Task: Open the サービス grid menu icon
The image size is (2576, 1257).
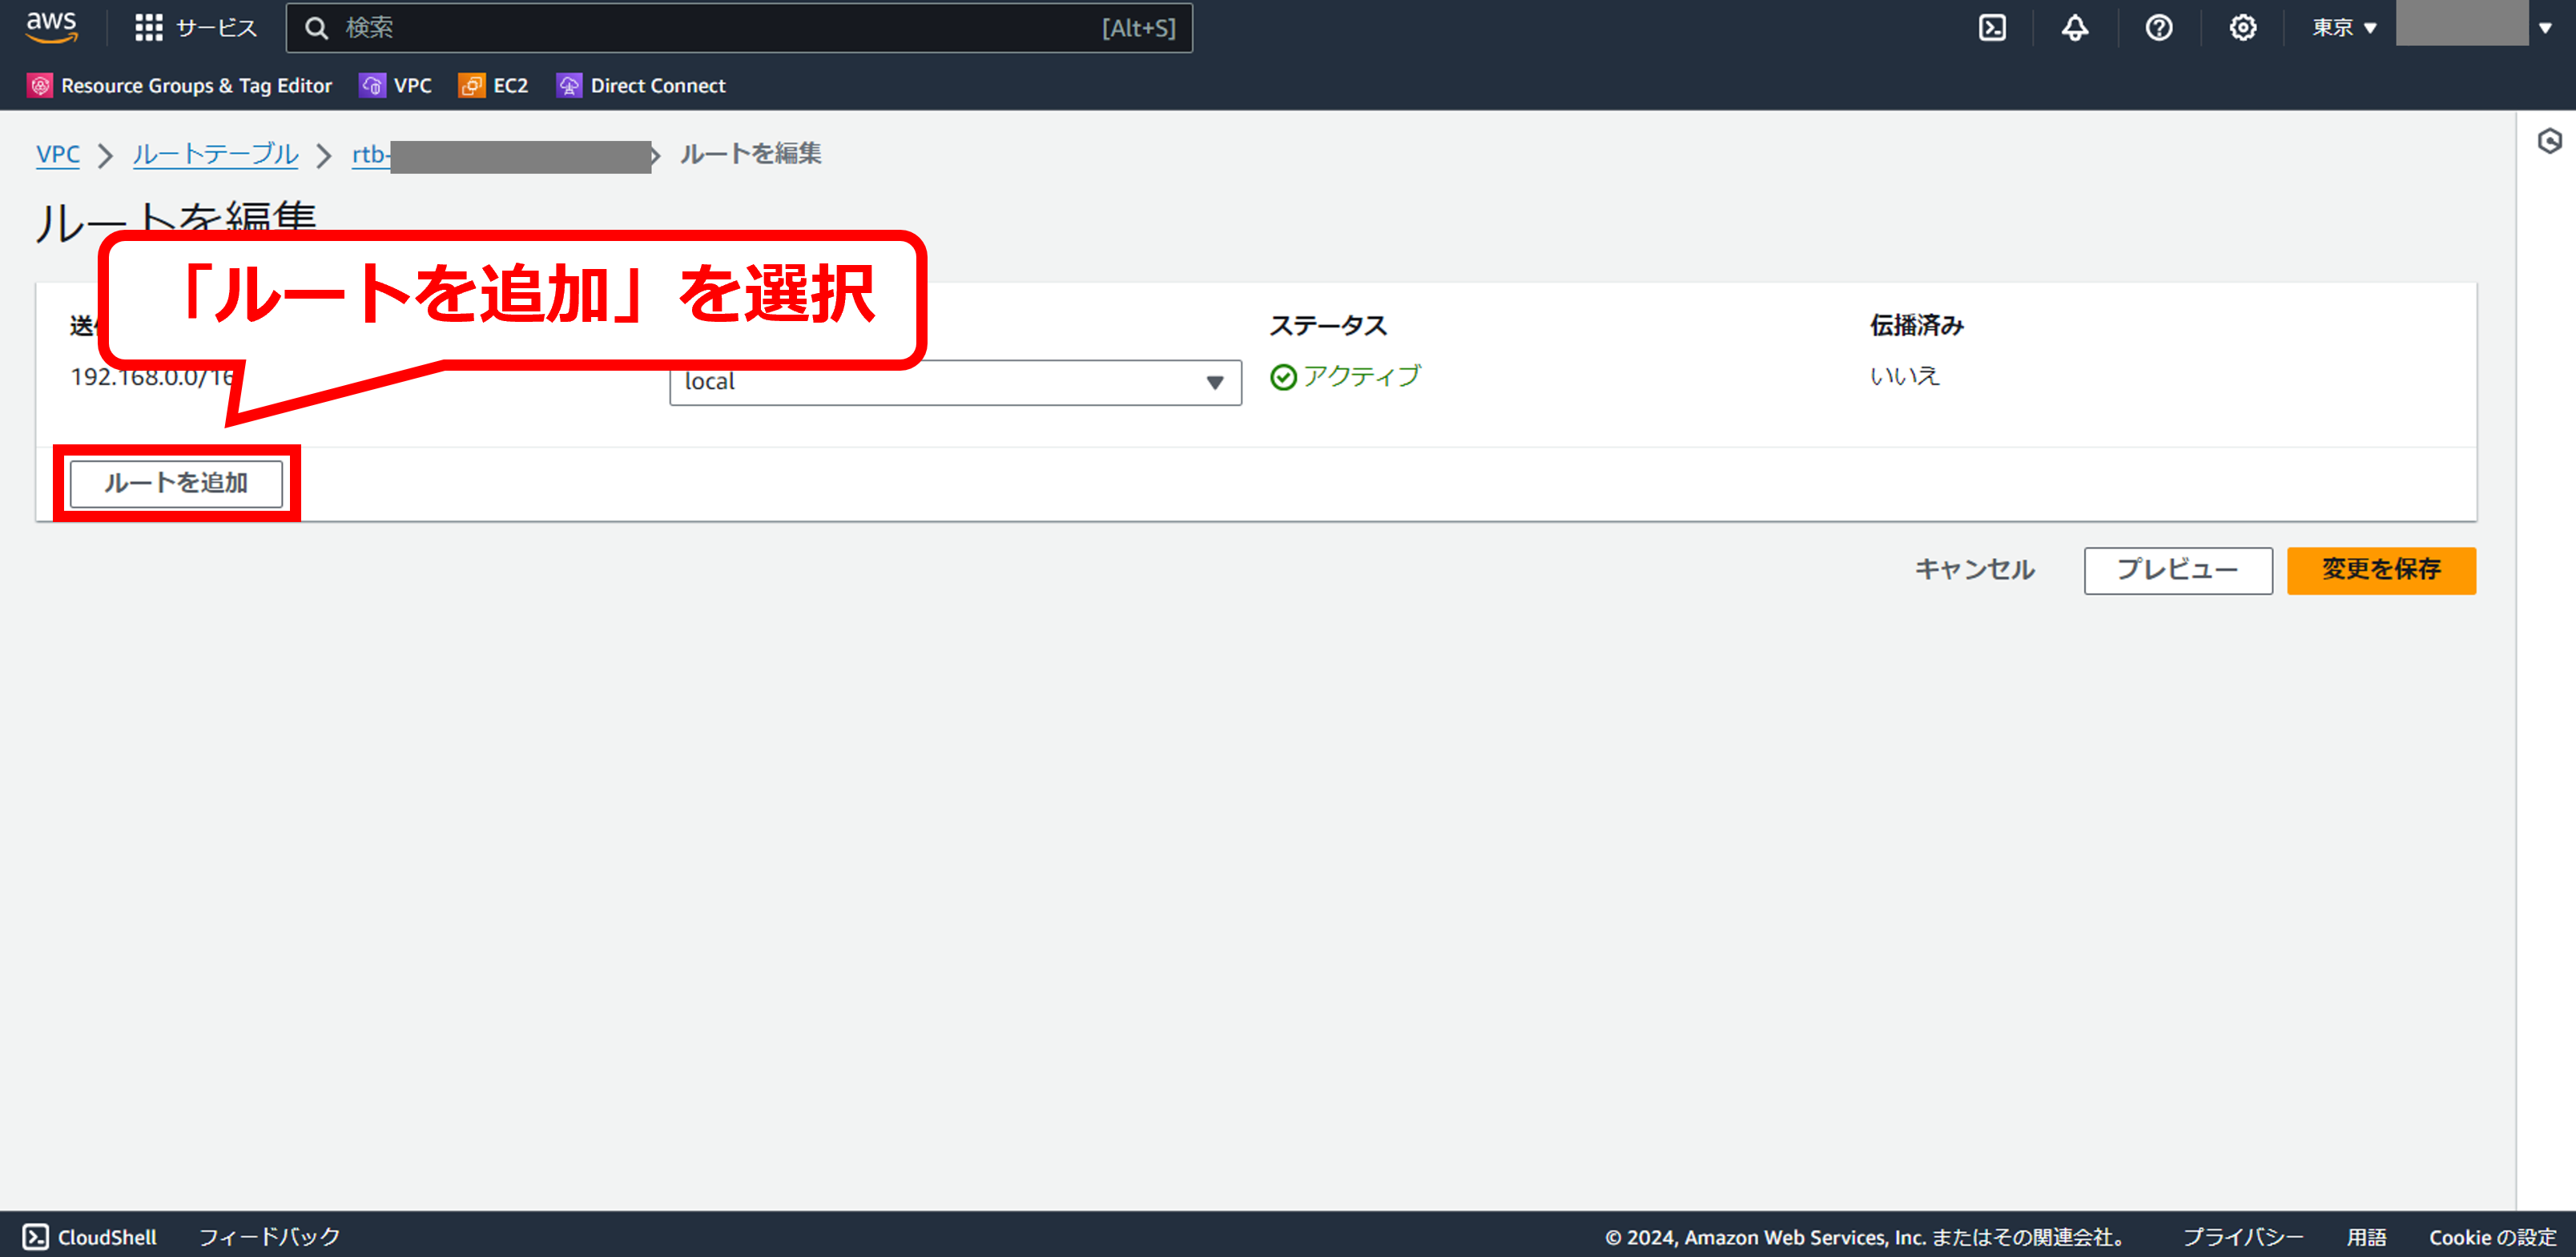Action: (148, 28)
